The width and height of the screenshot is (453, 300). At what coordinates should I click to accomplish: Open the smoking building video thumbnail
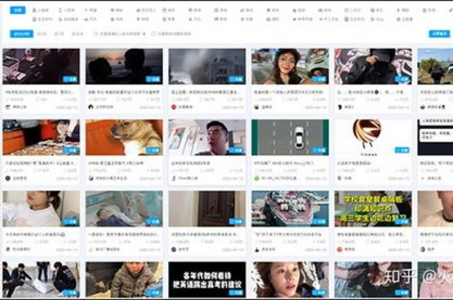point(207,66)
